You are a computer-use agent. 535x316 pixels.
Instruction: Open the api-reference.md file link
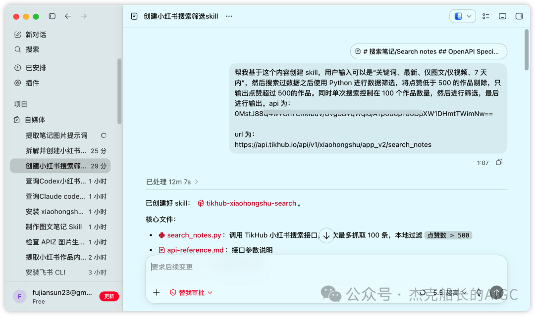coord(191,250)
